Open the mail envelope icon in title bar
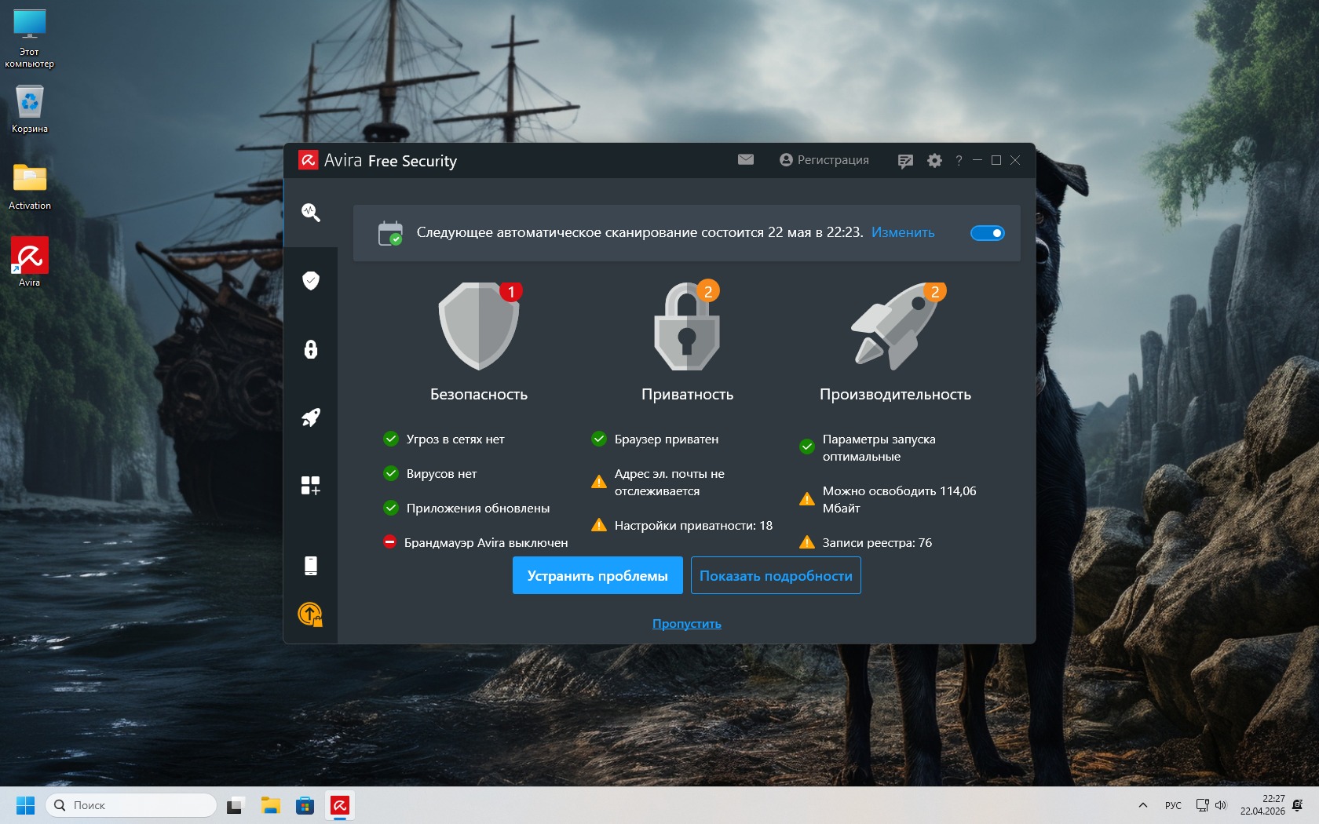 pyautogui.click(x=746, y=160)
